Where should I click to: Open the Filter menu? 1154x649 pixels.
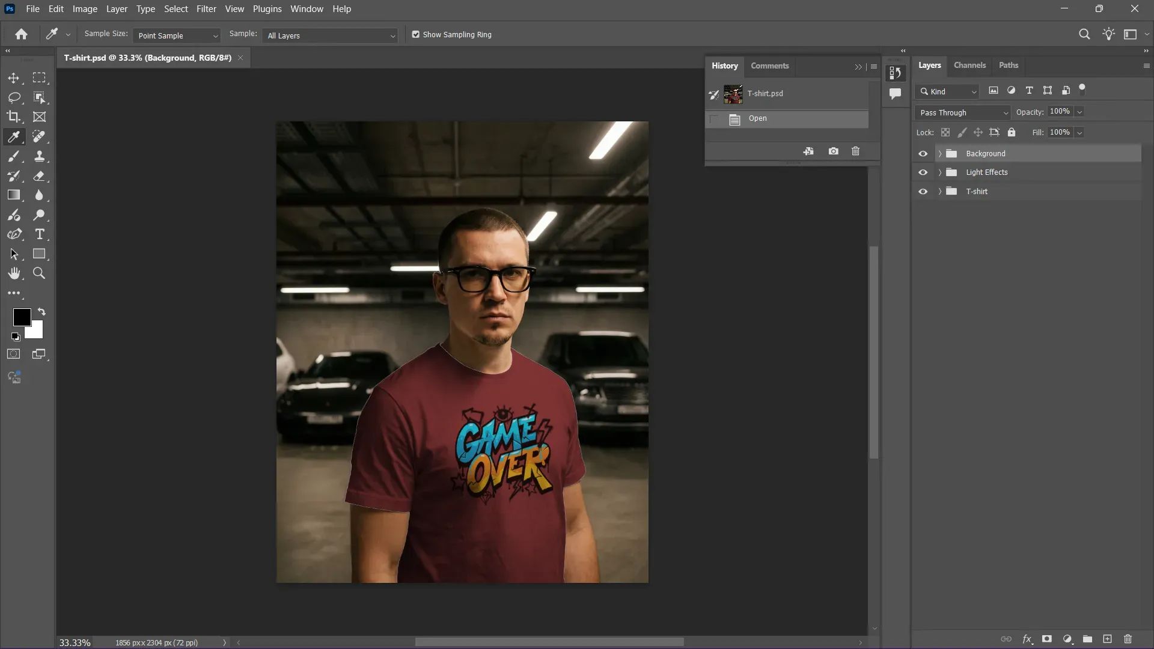click(206, 8)
